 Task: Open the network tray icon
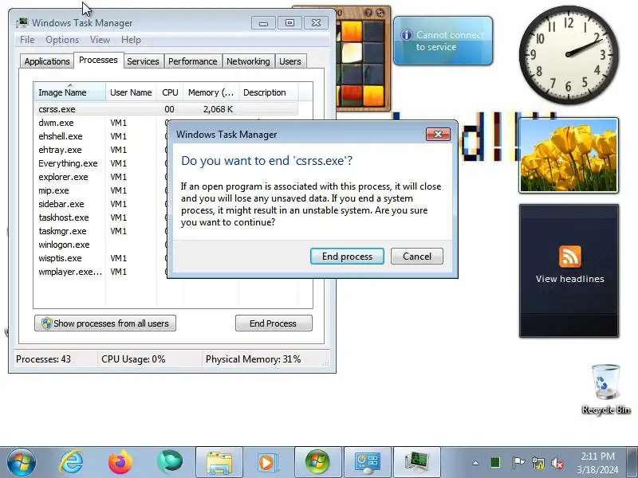click(538, 463)
